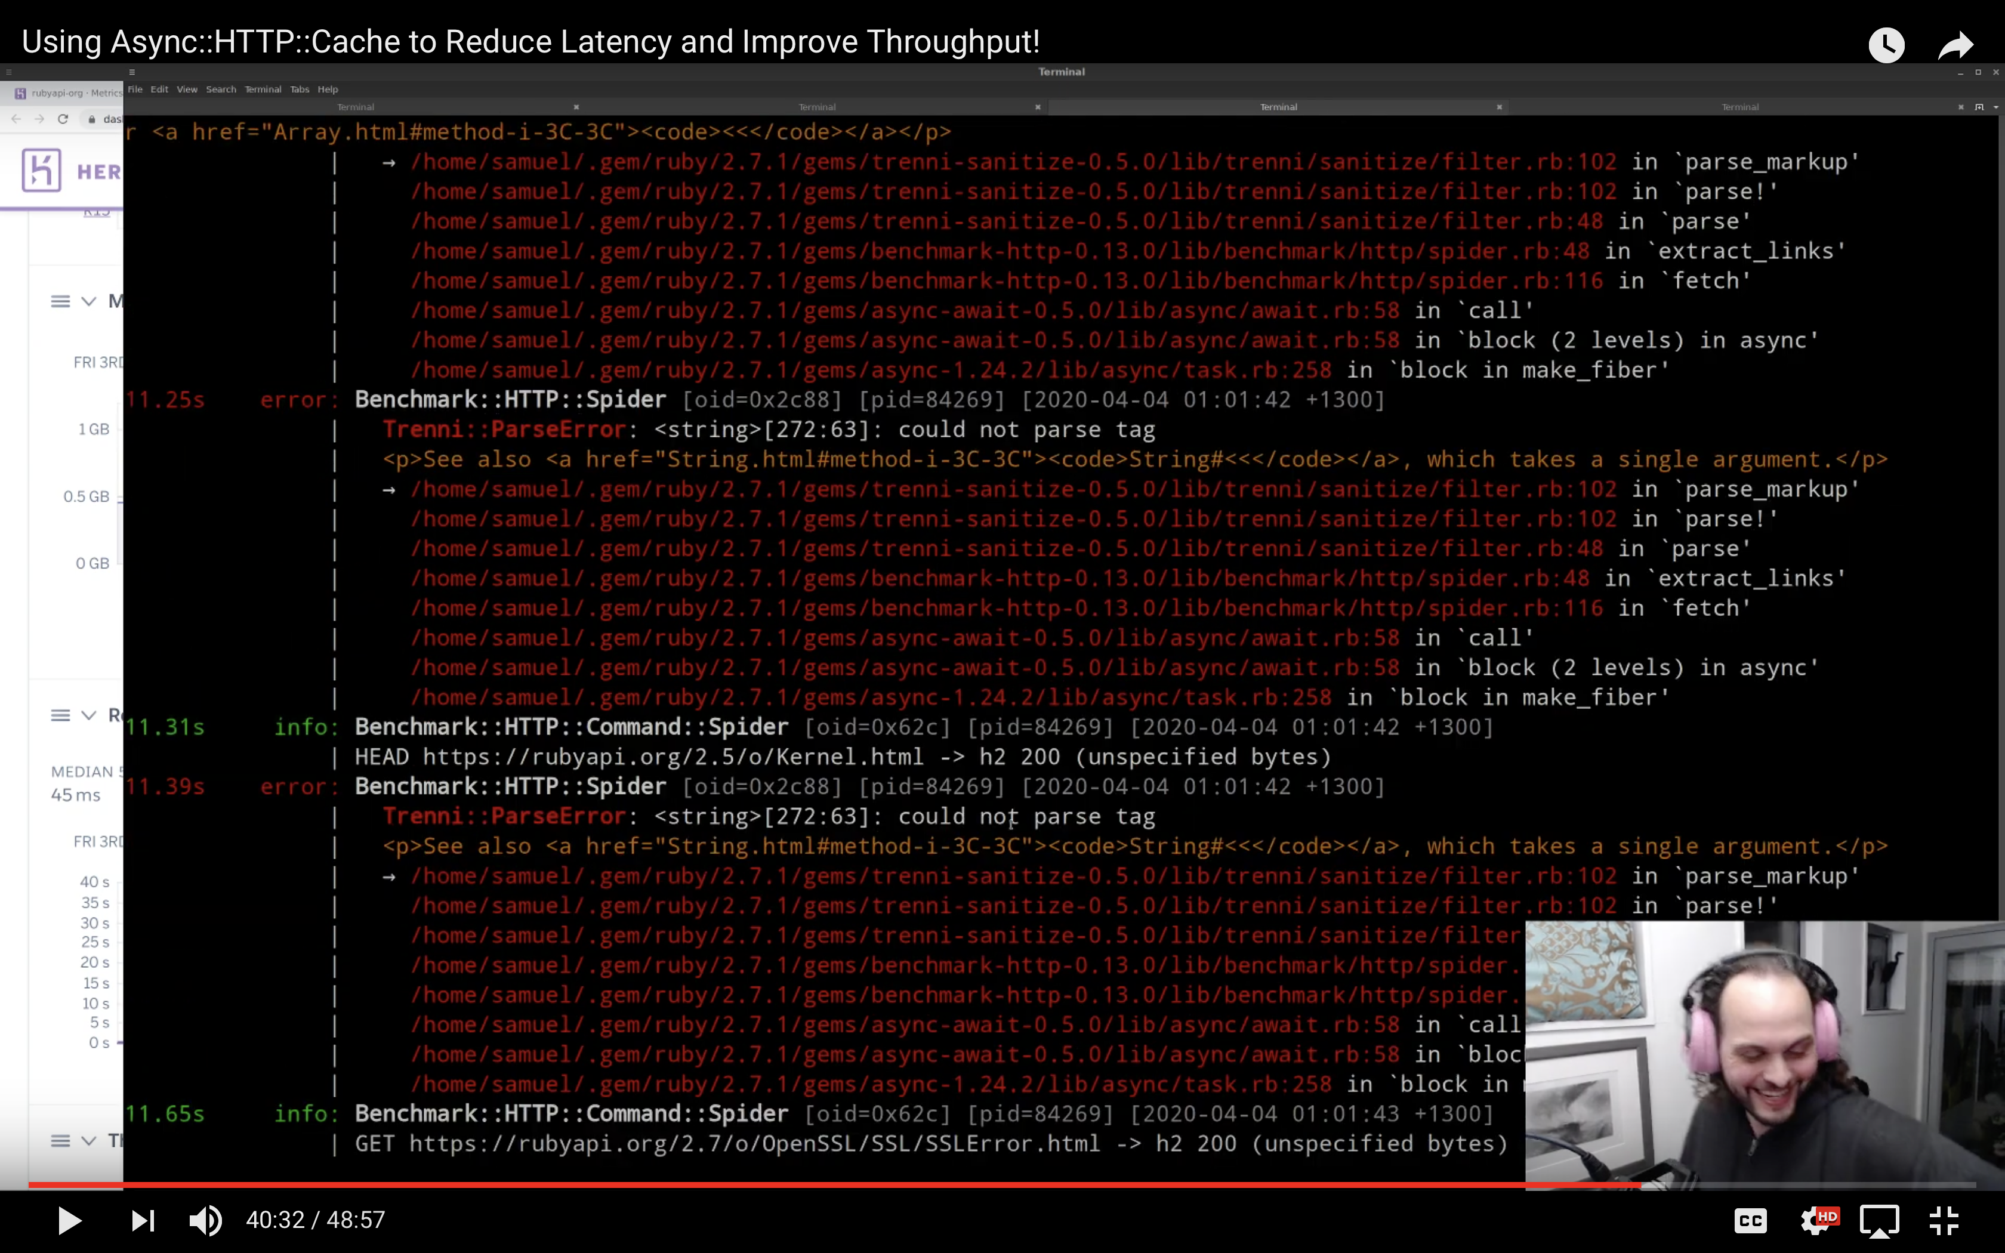Collapse the Throughput chart with its chevron

88,1140
